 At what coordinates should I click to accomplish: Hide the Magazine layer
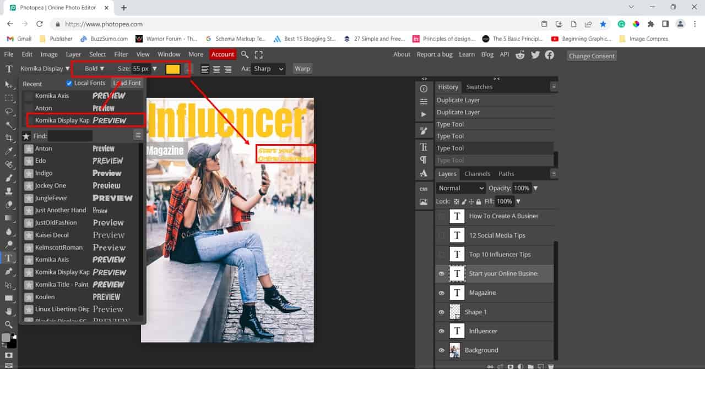(x=441, y=293)
